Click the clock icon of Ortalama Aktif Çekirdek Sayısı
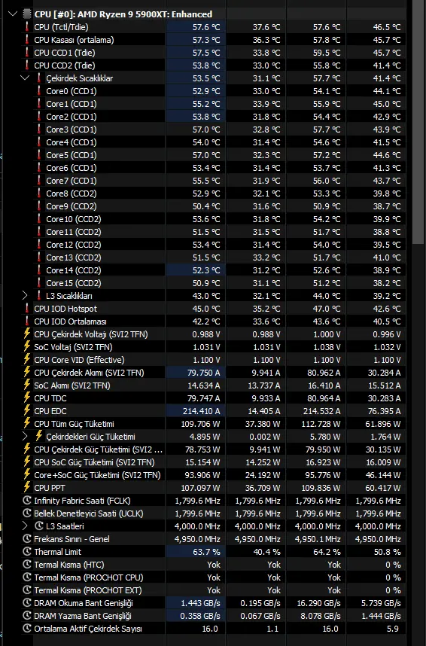This screenshot has height=646, width=426. tap(27, 628)
